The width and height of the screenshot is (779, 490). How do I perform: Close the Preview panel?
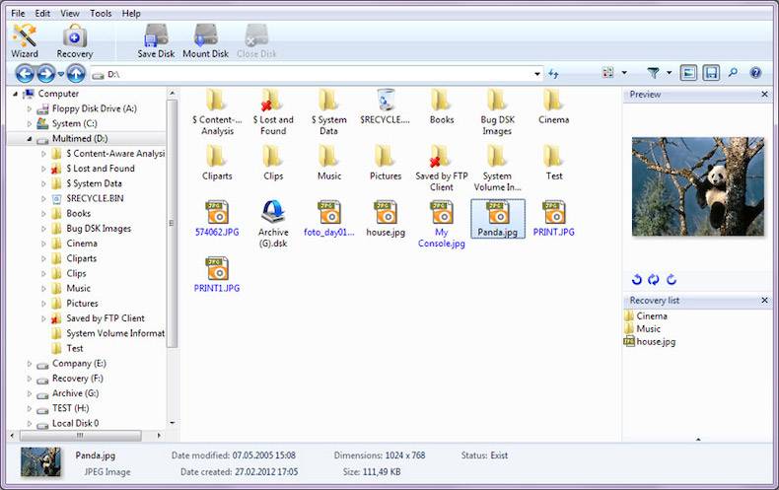tap(764, 95)
